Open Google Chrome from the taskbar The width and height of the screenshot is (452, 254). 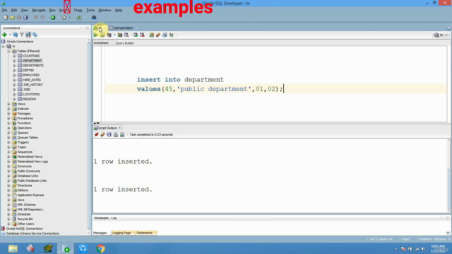(x=100, y=248)
